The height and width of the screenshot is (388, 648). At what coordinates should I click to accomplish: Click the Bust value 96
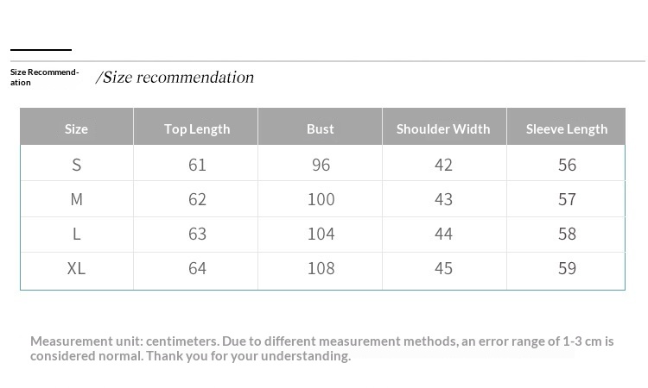pos(321,165)
